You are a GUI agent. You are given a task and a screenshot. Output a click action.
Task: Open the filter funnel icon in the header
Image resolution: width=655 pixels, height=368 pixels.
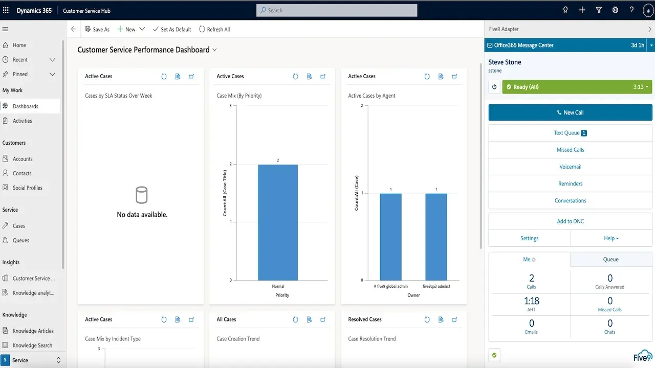599,10
